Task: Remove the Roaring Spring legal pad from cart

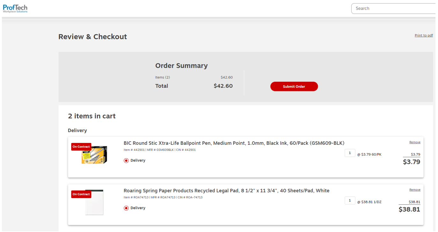Action: pos(415,190)
